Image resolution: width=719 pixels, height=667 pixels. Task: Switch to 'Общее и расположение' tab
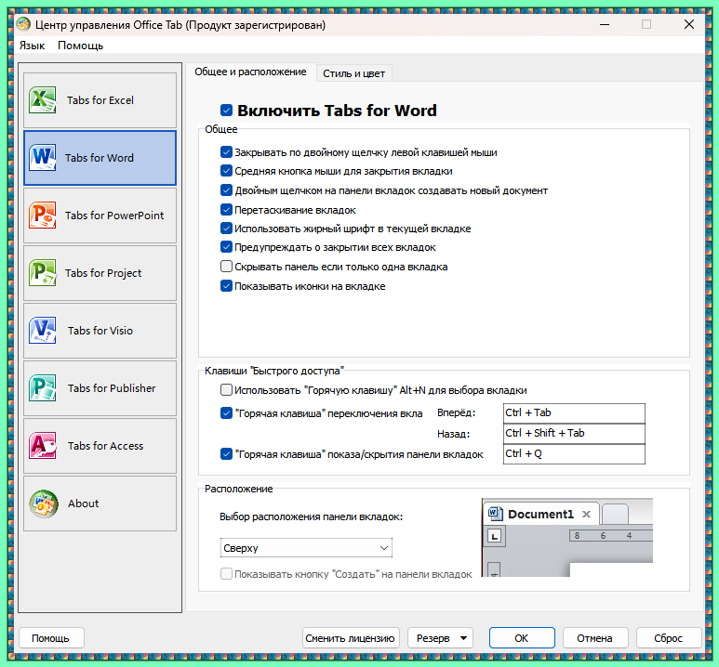click(x=250, y=72)
